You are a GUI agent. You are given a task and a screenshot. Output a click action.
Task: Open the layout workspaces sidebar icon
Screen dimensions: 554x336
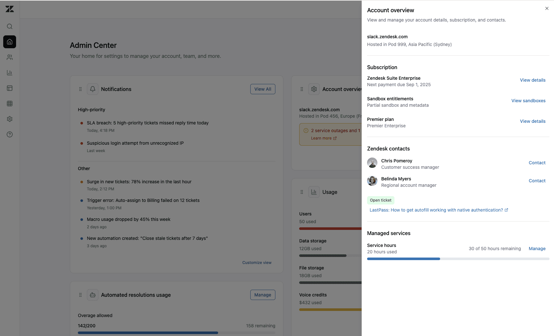click(10, 88)
